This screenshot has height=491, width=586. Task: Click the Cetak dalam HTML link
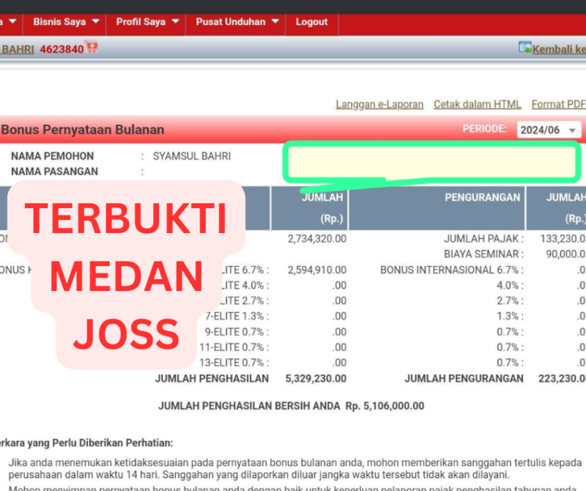(477, 104)
